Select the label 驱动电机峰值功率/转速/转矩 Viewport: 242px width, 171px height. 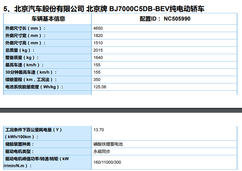point(32,159)
